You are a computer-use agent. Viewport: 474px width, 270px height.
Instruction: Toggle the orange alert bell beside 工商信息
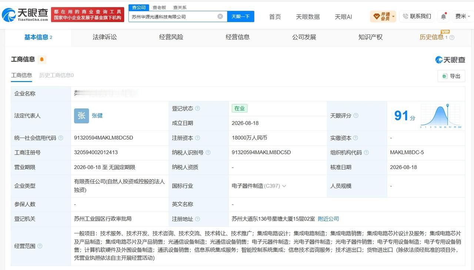tap(42, 60)
